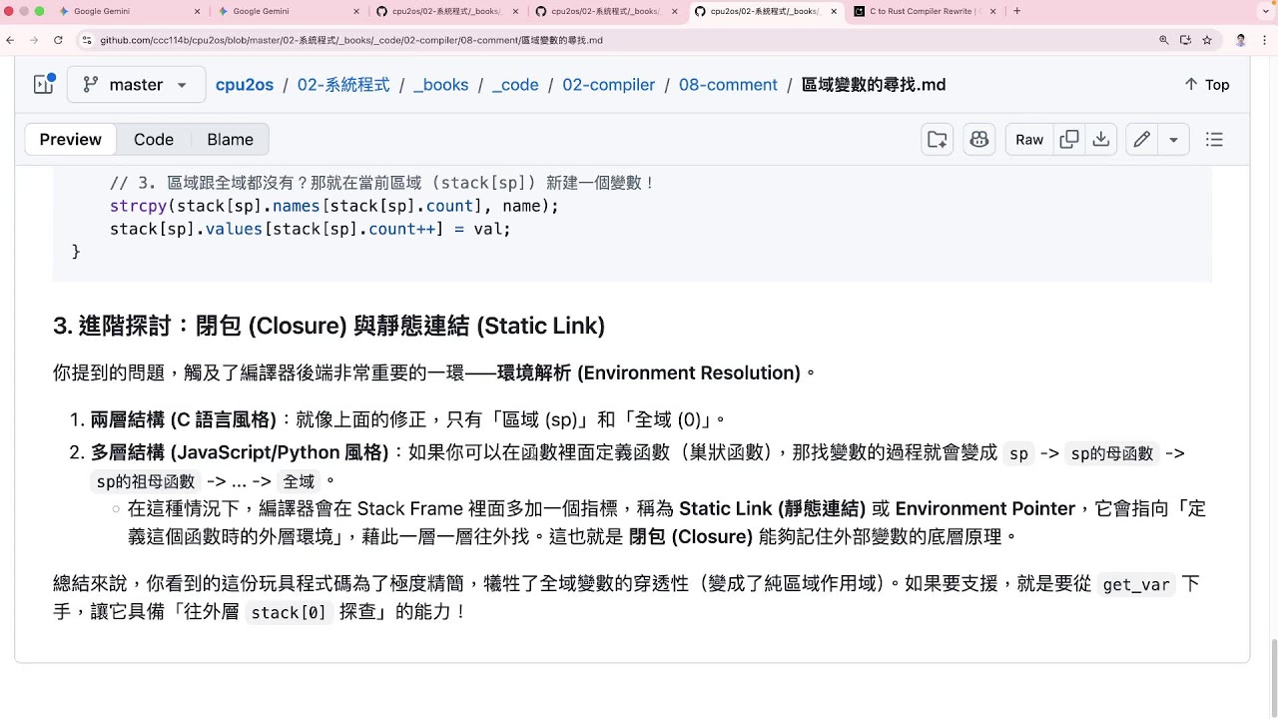Go back in browser history

(x=10, y=40)
